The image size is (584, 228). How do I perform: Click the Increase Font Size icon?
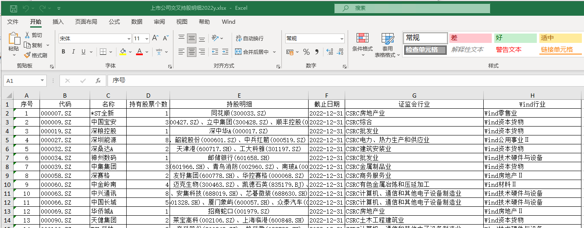tap(155, 38)
